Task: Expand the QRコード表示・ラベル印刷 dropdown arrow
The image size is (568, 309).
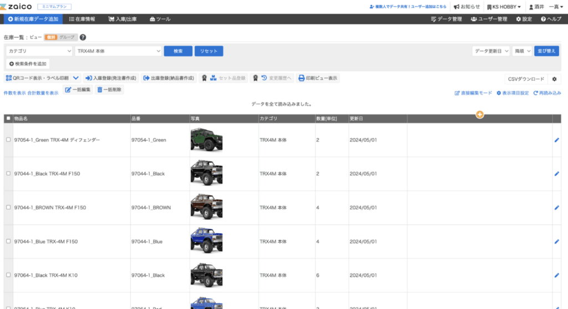Action: click(x=77, y=78)
